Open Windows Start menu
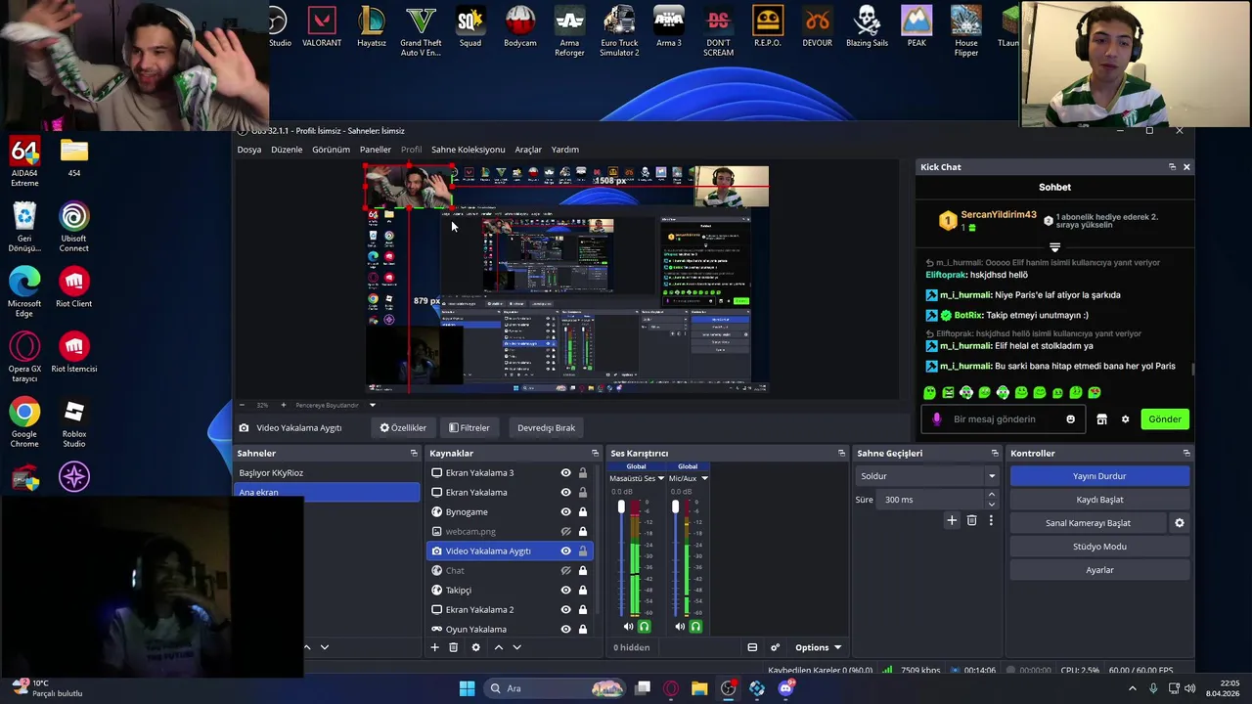This screenshot has width=1252, height=704. pyautogui.click(x=467, y=688)
